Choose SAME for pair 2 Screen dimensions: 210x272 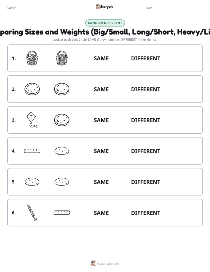point(101,89)
